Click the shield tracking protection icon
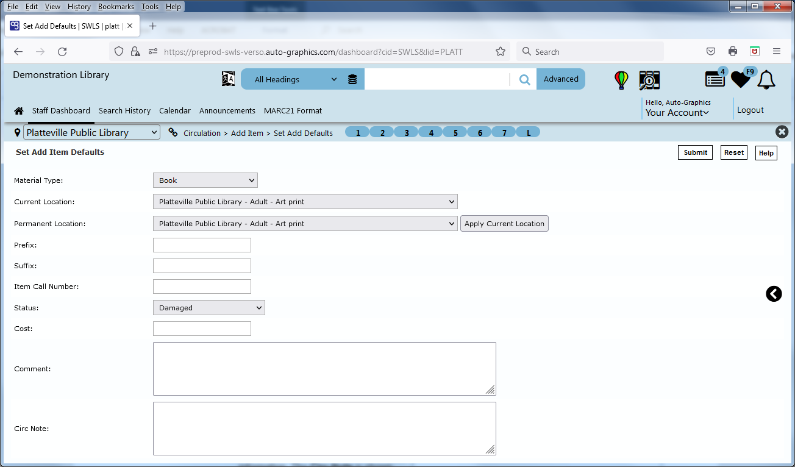 (x=119, y=52)
